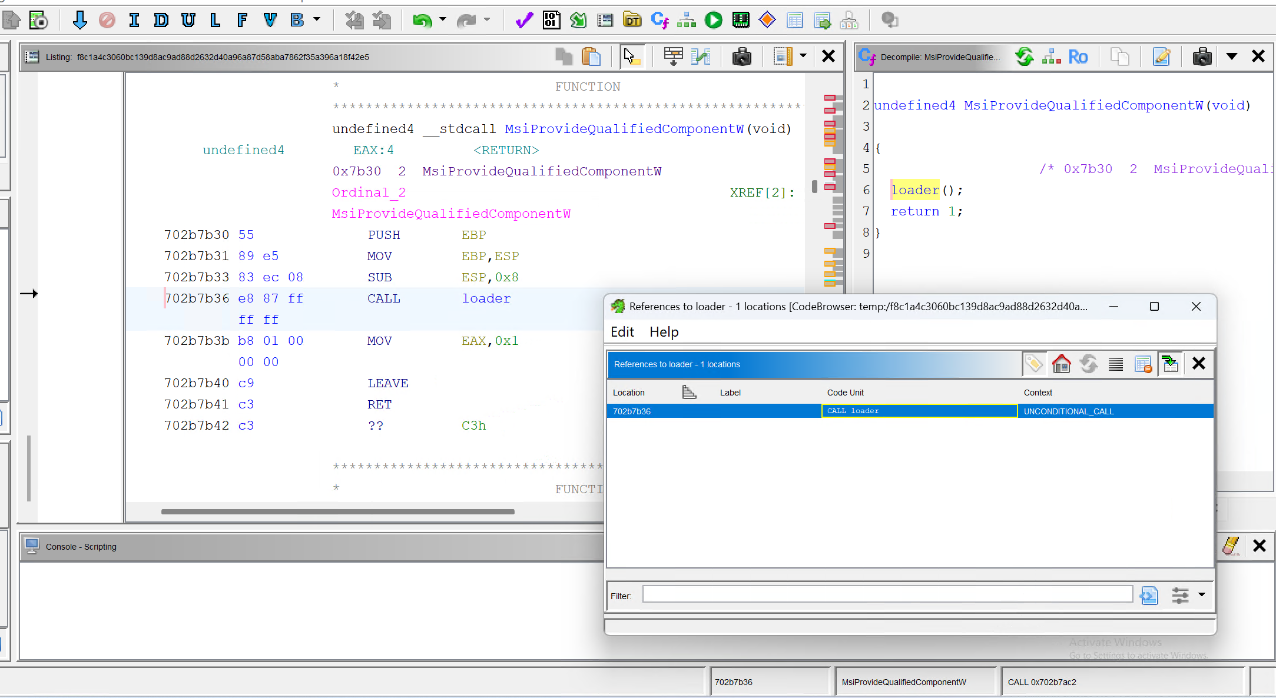Click the re-decompile green refresh icon
Screen dimensions: 1276x698
coord(1024,56)
